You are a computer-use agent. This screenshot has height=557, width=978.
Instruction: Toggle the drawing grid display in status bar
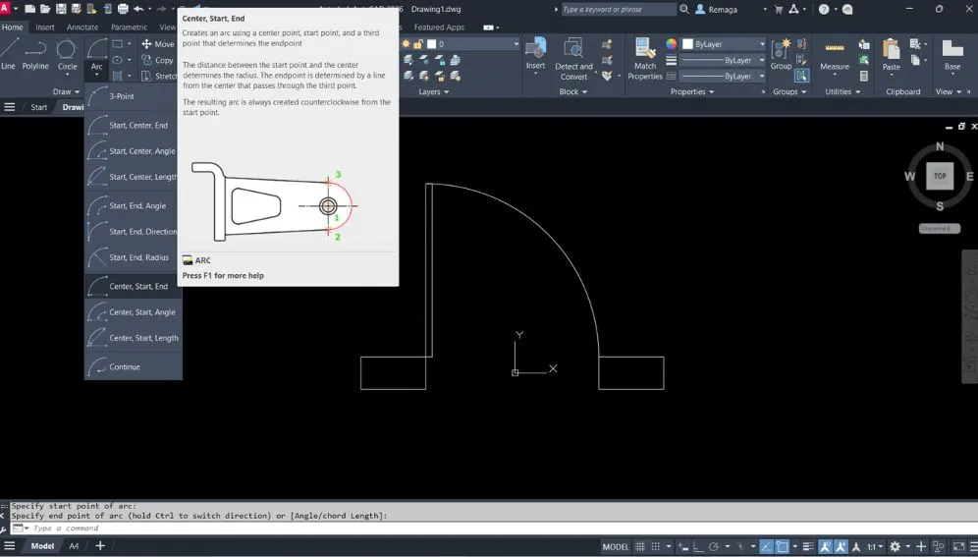coord(641,546)
